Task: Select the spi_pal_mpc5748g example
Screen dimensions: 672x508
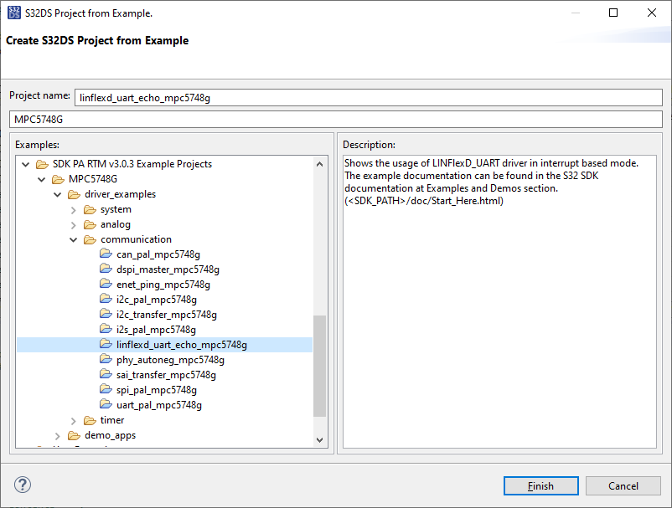Action: point(158,390)
